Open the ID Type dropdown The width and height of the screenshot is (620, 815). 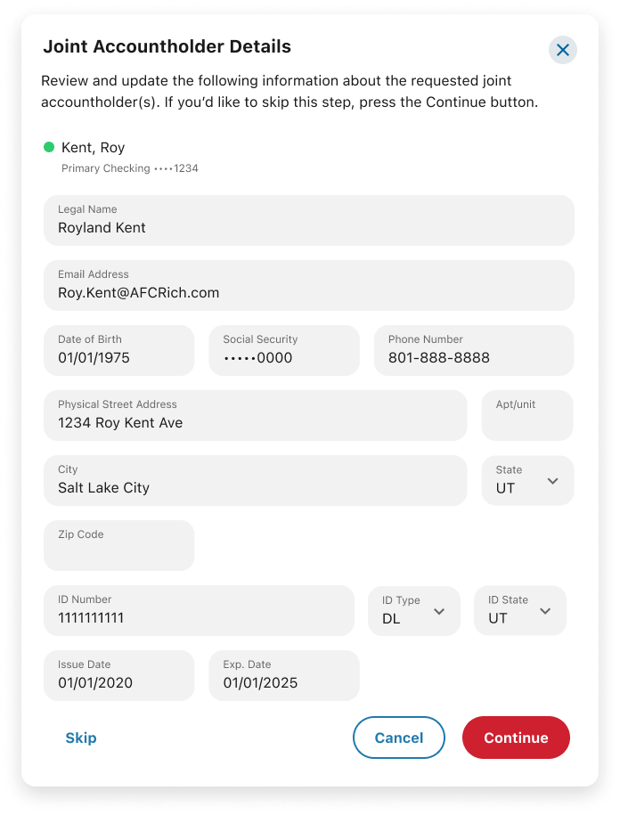point(413,611)
